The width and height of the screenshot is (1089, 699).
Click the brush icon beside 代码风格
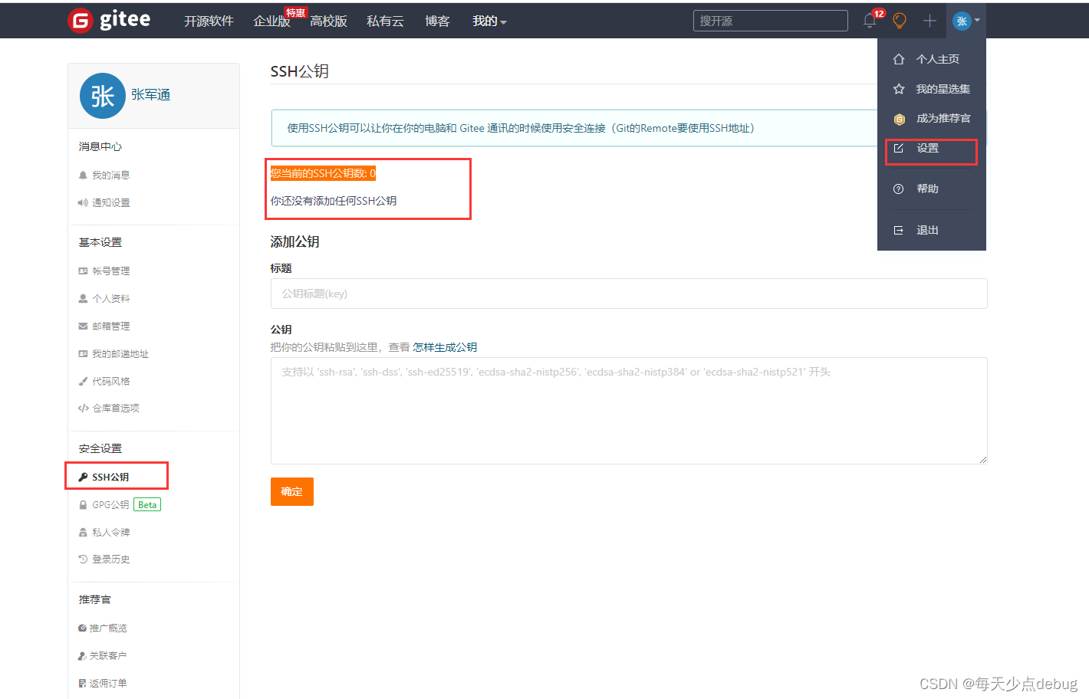[83, 382]
